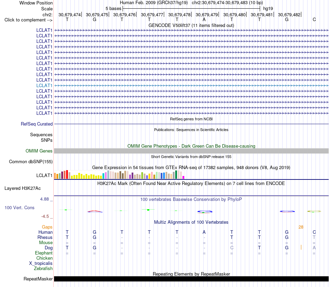The width and height of the screenshot is (329, 287).
Task: Click the RepeatMasker track label
Action: click(x=38, y=279)
